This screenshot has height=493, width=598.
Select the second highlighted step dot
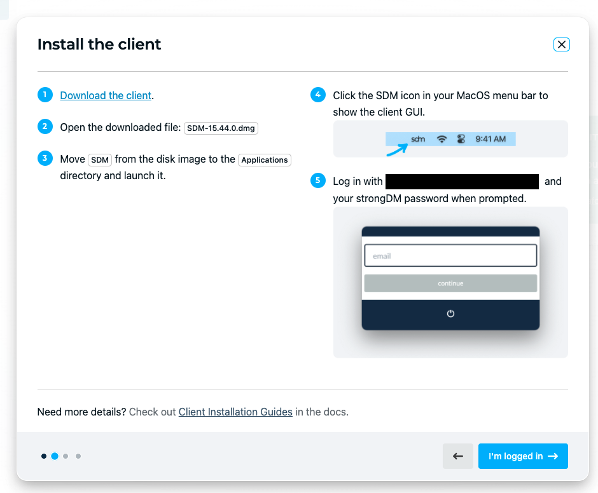coord(55,456)
